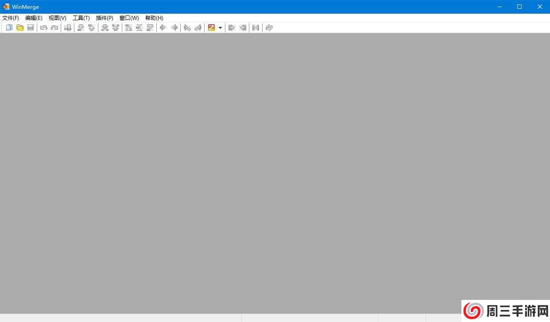Open the 编辑(E) menu

pyautogui.click(x=34, y=18)
